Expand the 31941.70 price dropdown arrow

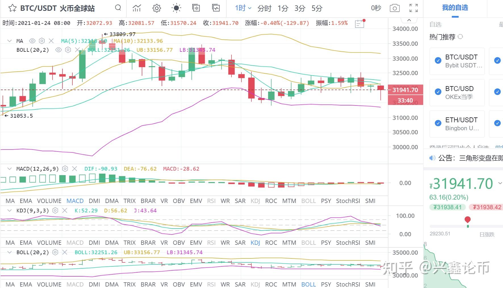(500, 183)
